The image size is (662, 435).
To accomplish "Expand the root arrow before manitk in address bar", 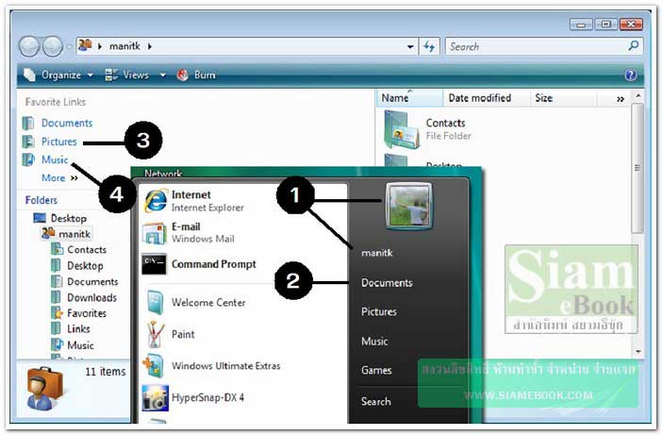I will [100, 46].
